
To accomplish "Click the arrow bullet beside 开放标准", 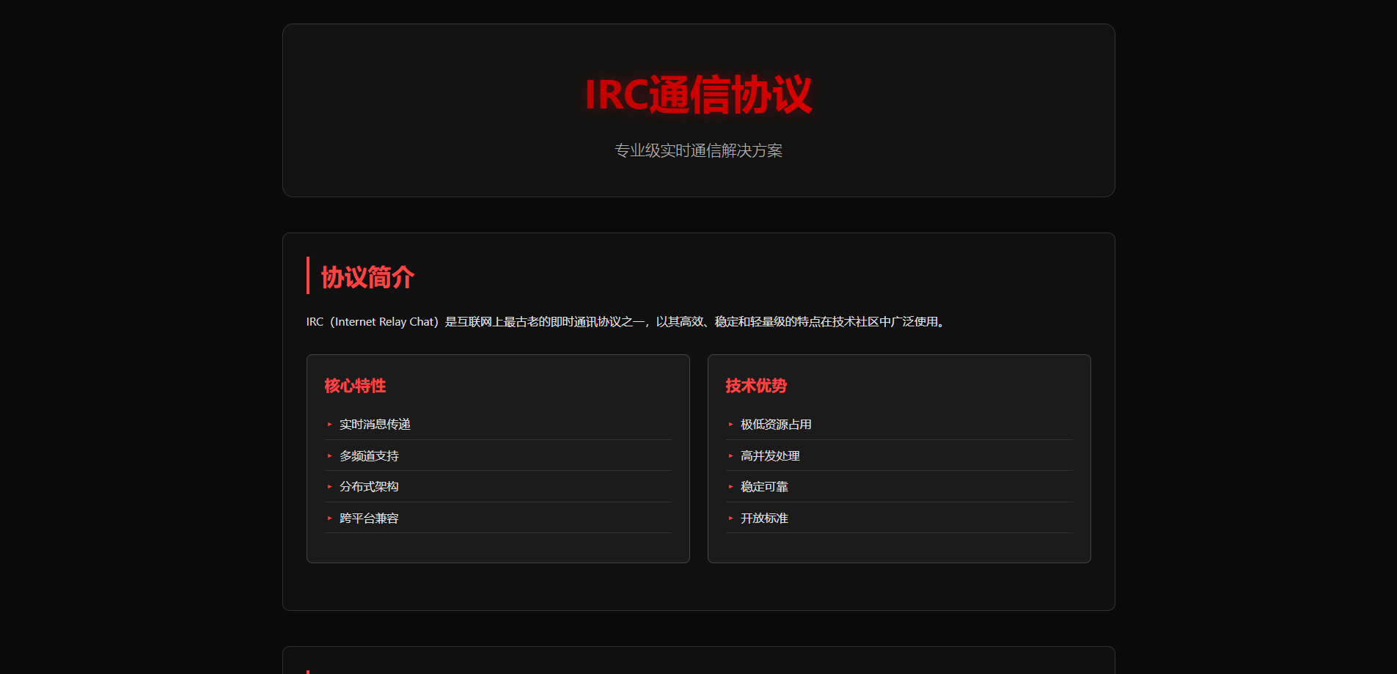I will click(730, 519).
